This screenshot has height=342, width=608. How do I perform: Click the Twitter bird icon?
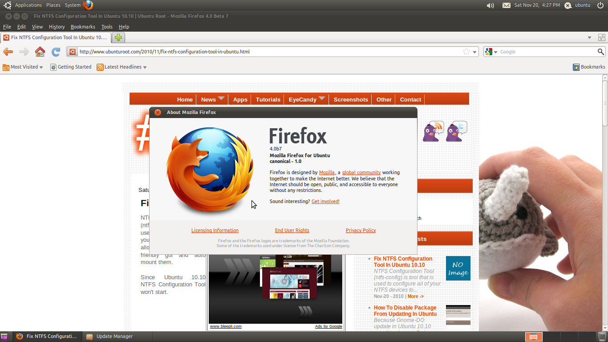tap(457, 131)
